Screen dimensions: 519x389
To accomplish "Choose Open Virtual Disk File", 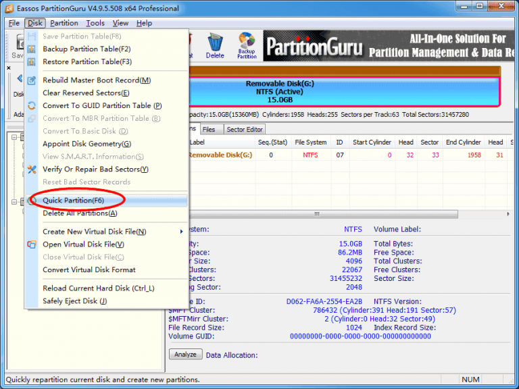I will click(106, 244).
